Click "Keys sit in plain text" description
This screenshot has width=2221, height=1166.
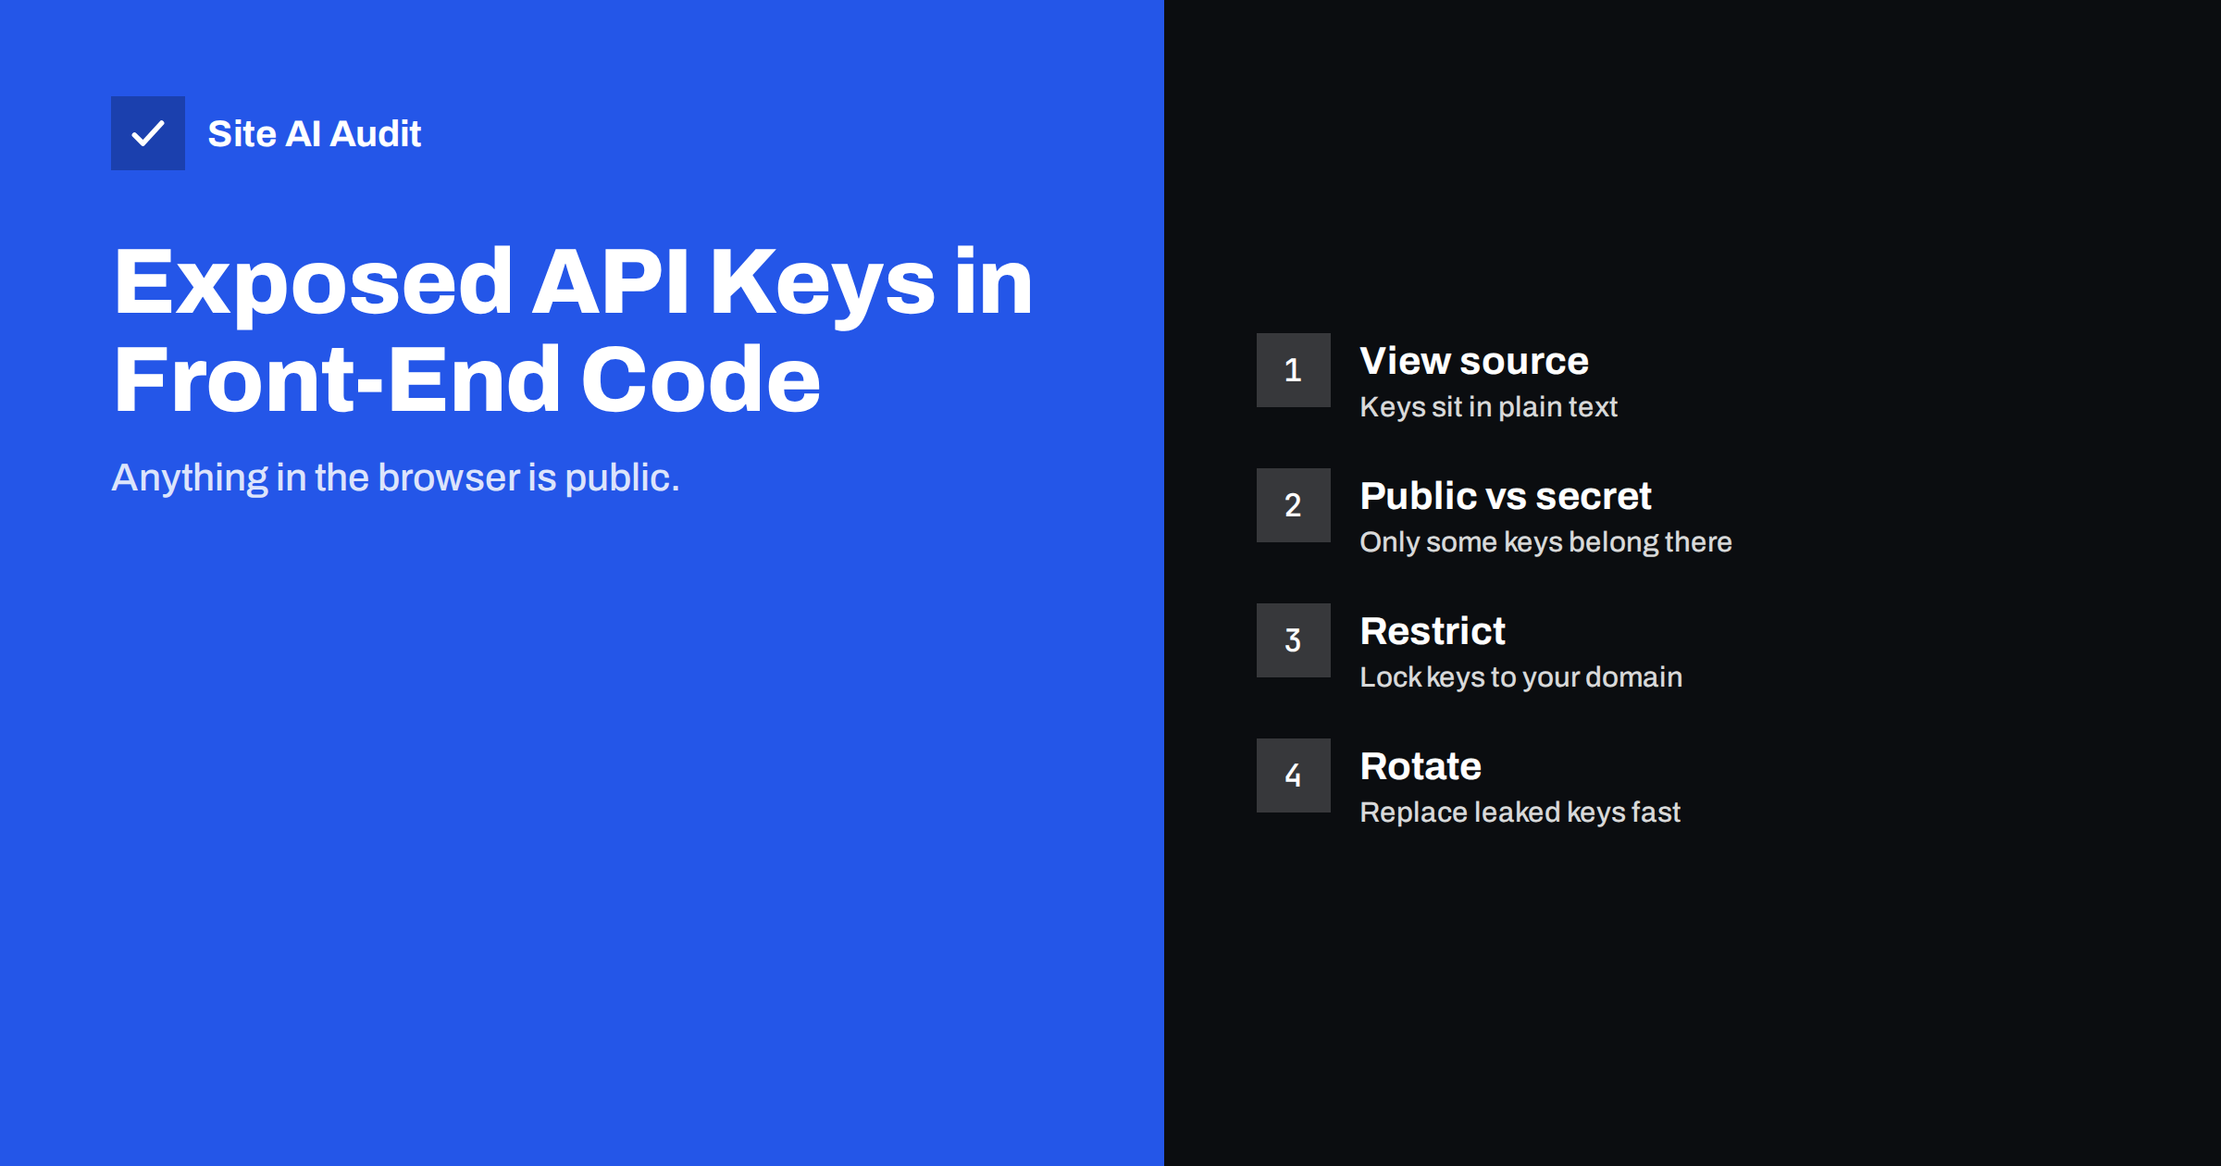click(x=1489, y=407)
